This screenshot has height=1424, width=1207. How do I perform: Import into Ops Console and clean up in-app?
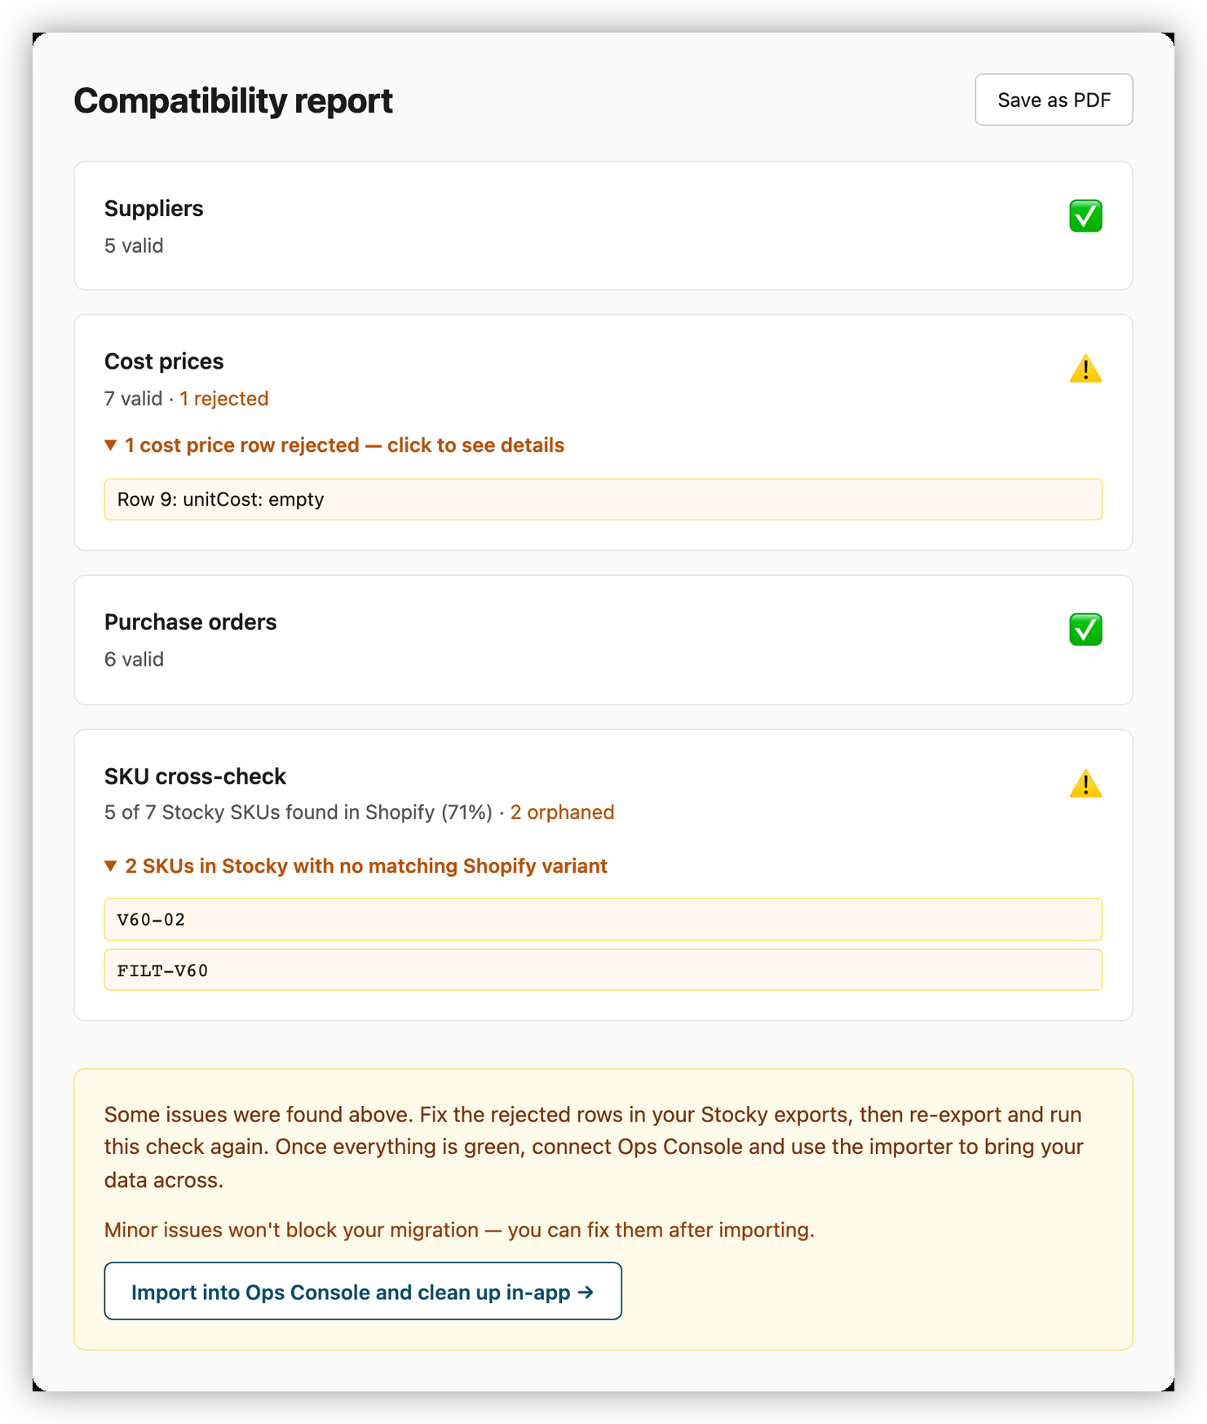363,1291
